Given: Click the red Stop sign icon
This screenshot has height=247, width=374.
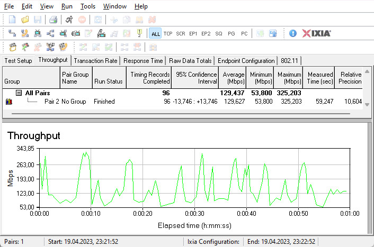Looking at the screenshot, I should pyautogui.click(x=82, y=20).
